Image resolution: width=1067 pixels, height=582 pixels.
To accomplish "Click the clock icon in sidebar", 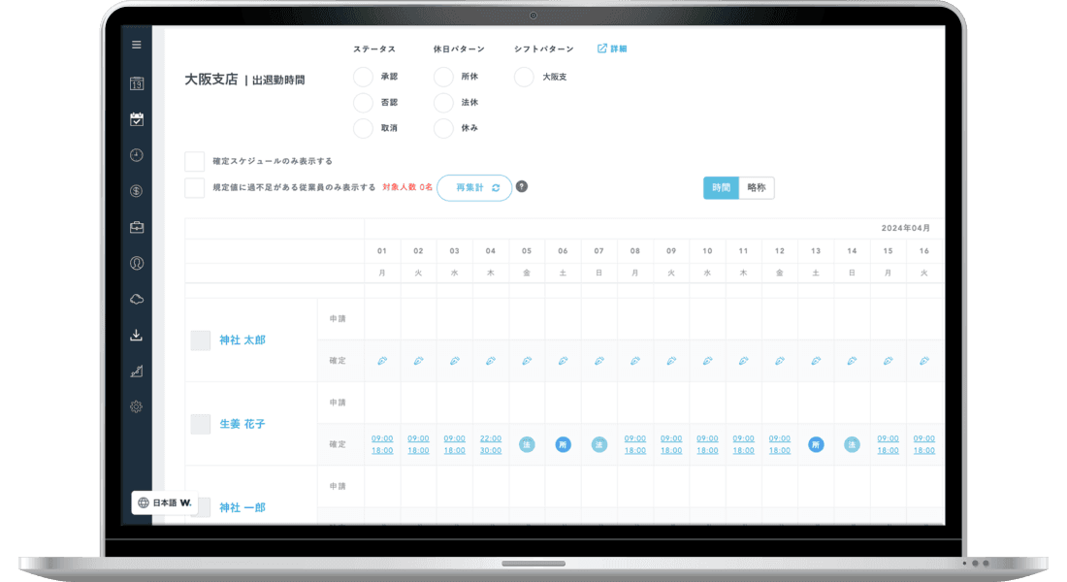I will [137, 155].
